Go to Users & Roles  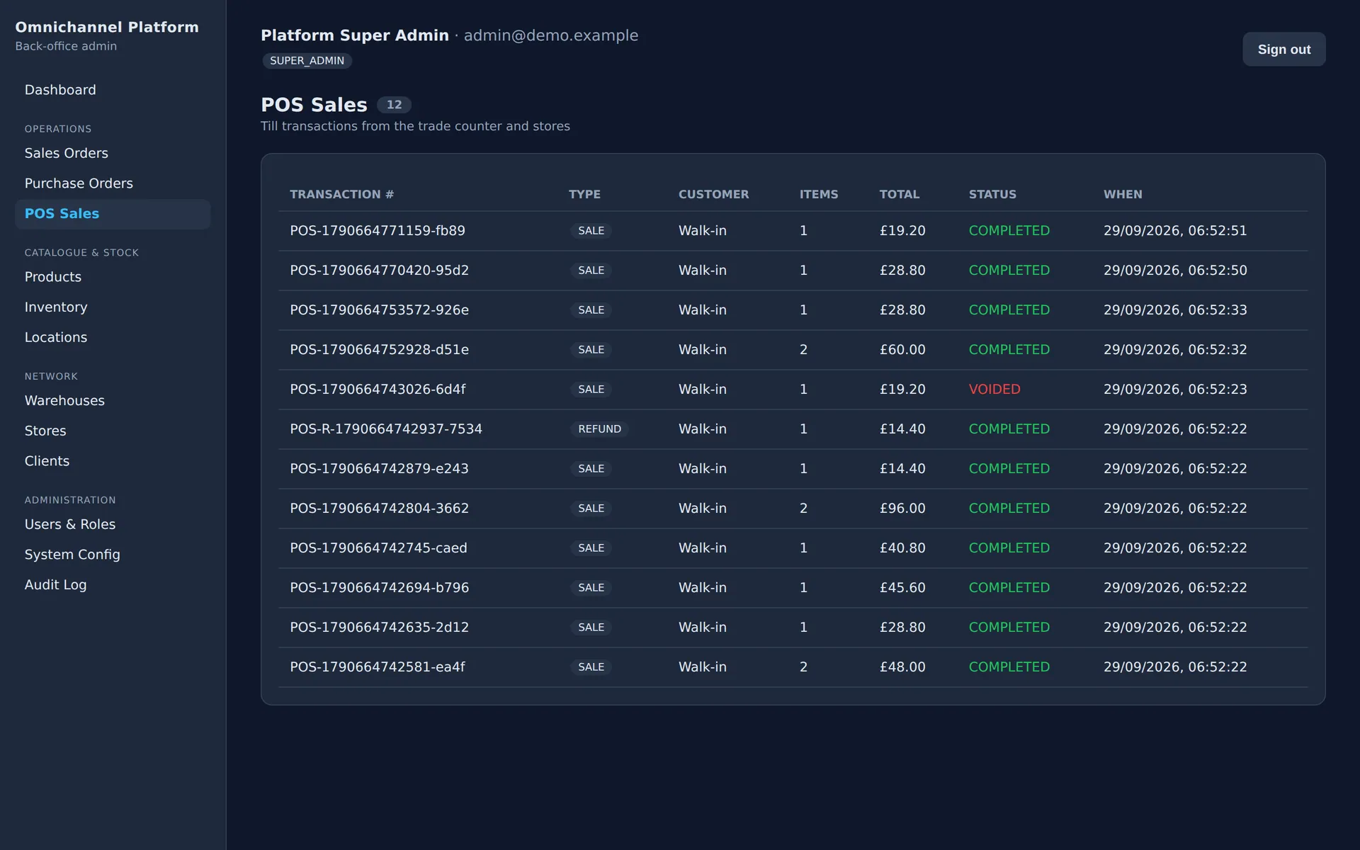coord(113,524)
